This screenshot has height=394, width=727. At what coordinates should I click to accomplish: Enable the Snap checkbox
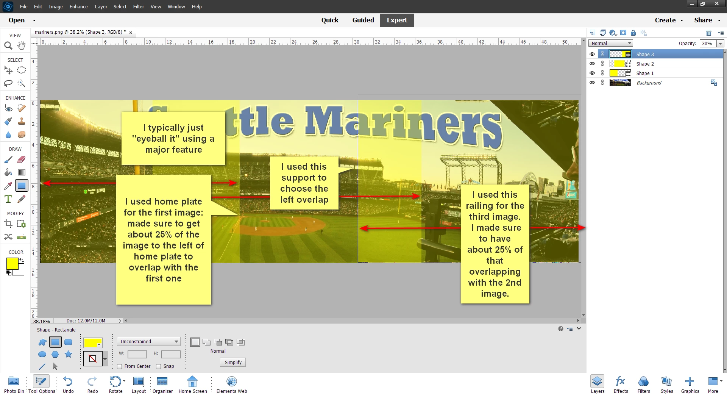click(159, 366)
